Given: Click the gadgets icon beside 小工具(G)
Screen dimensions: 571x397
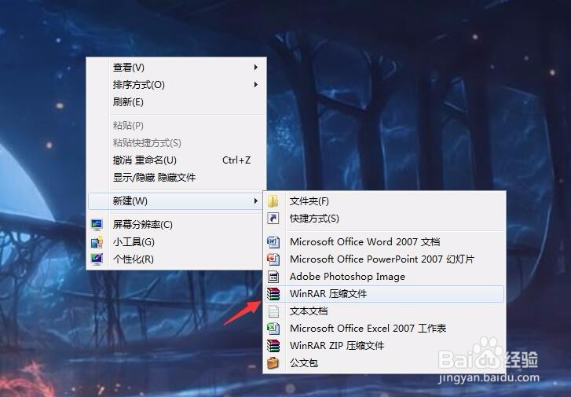Looking at the screenshot, I should (97, 241).
